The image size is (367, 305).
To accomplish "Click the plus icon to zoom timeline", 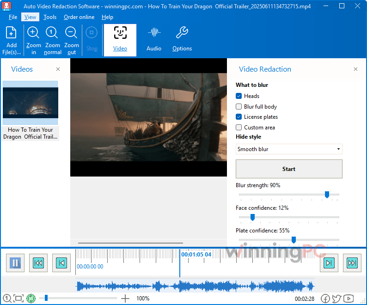I will 125,298.
